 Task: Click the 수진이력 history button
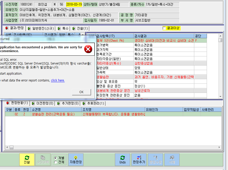tap(43, 160)
